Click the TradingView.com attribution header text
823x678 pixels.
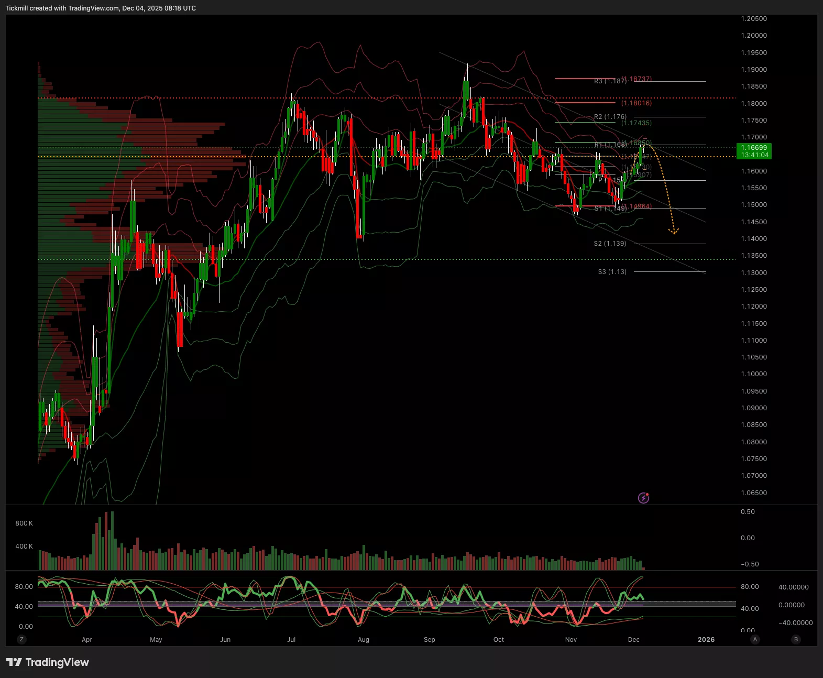coord(101,8)
